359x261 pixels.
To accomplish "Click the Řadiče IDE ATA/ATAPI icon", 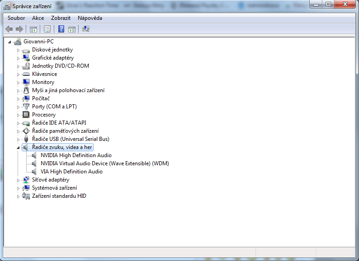I will 26,123.
